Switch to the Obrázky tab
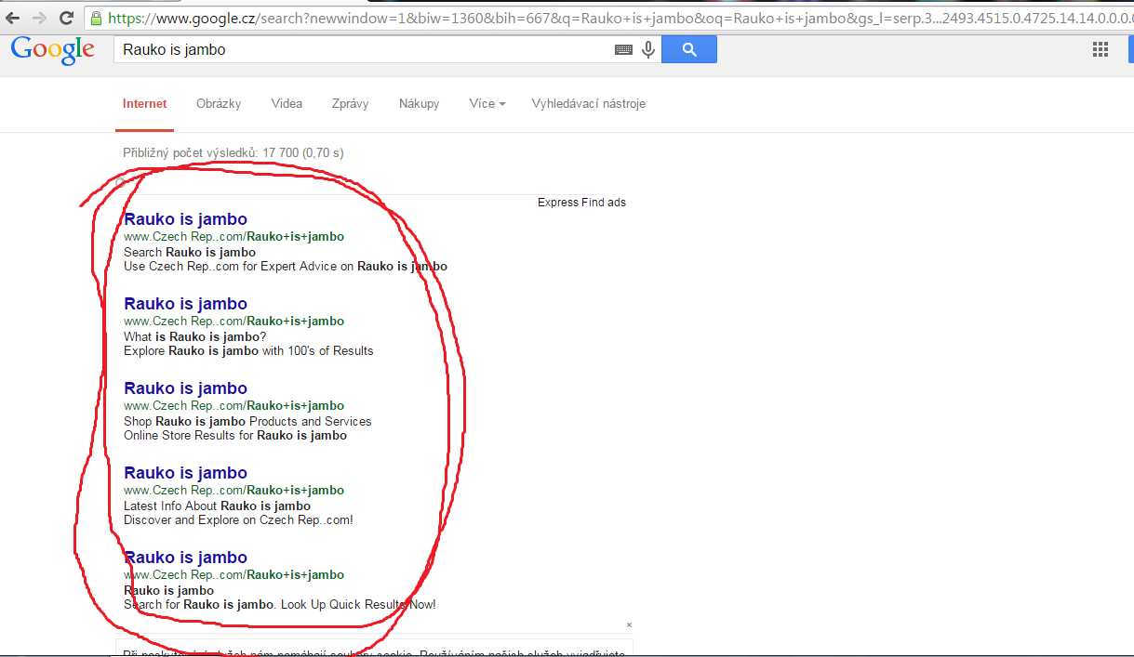 pos(219,104)
